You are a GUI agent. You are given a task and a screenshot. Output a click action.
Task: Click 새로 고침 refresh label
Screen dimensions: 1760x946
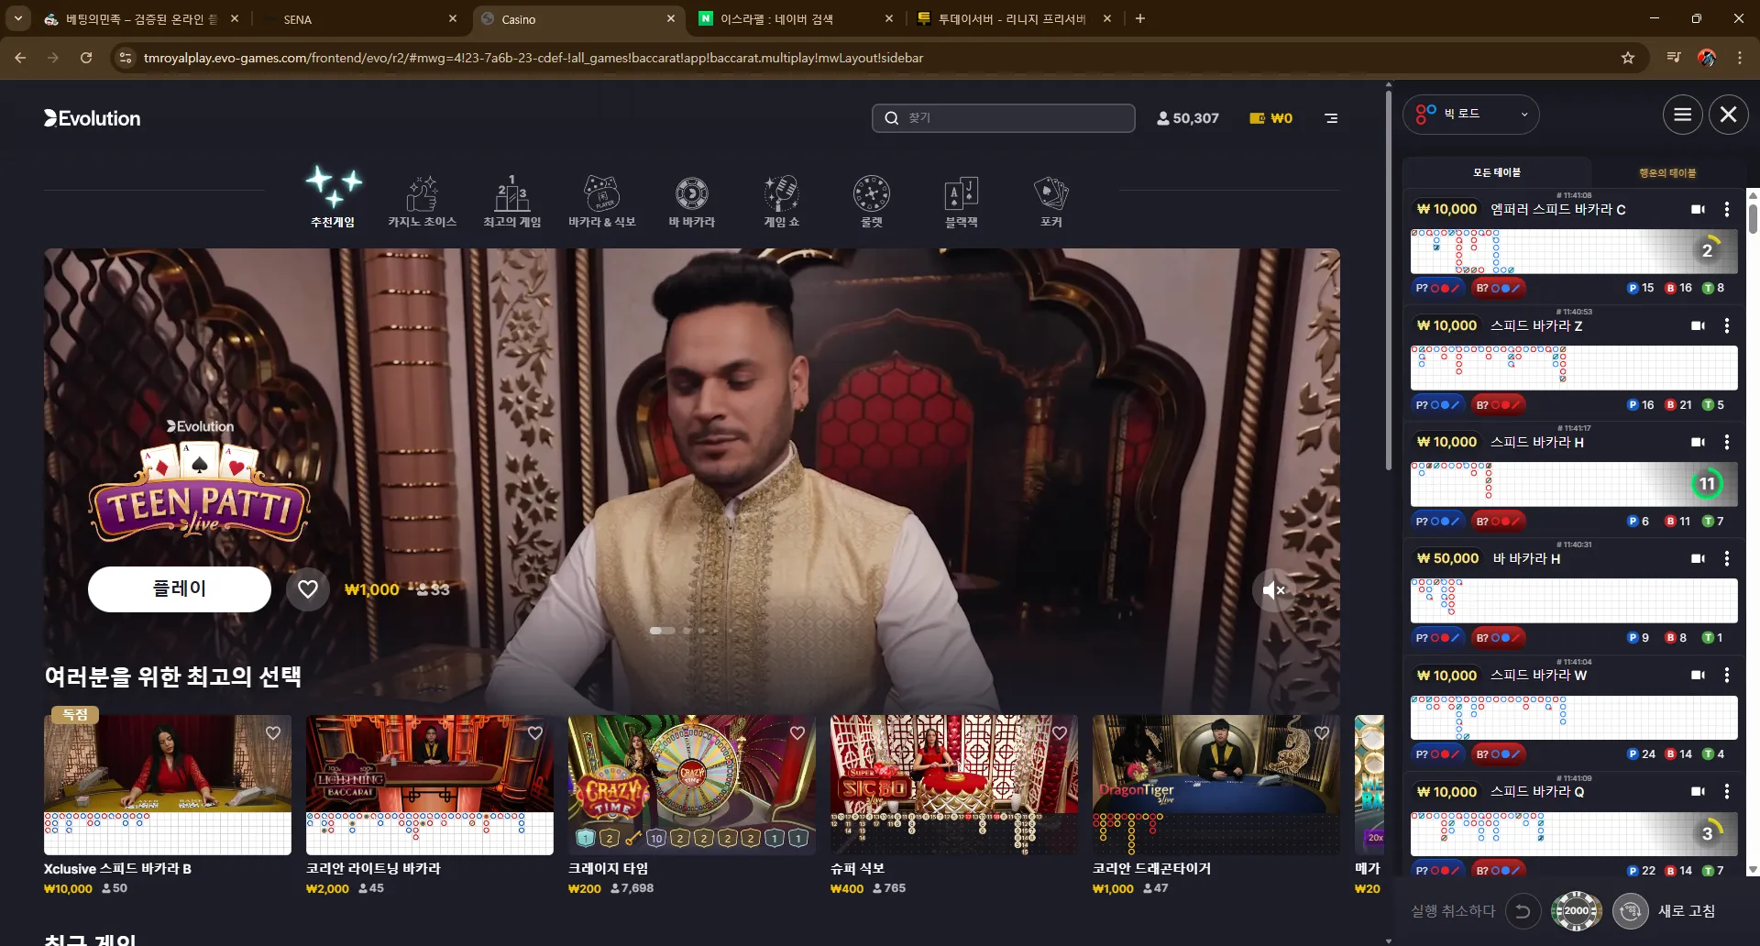pos(1687,911)
